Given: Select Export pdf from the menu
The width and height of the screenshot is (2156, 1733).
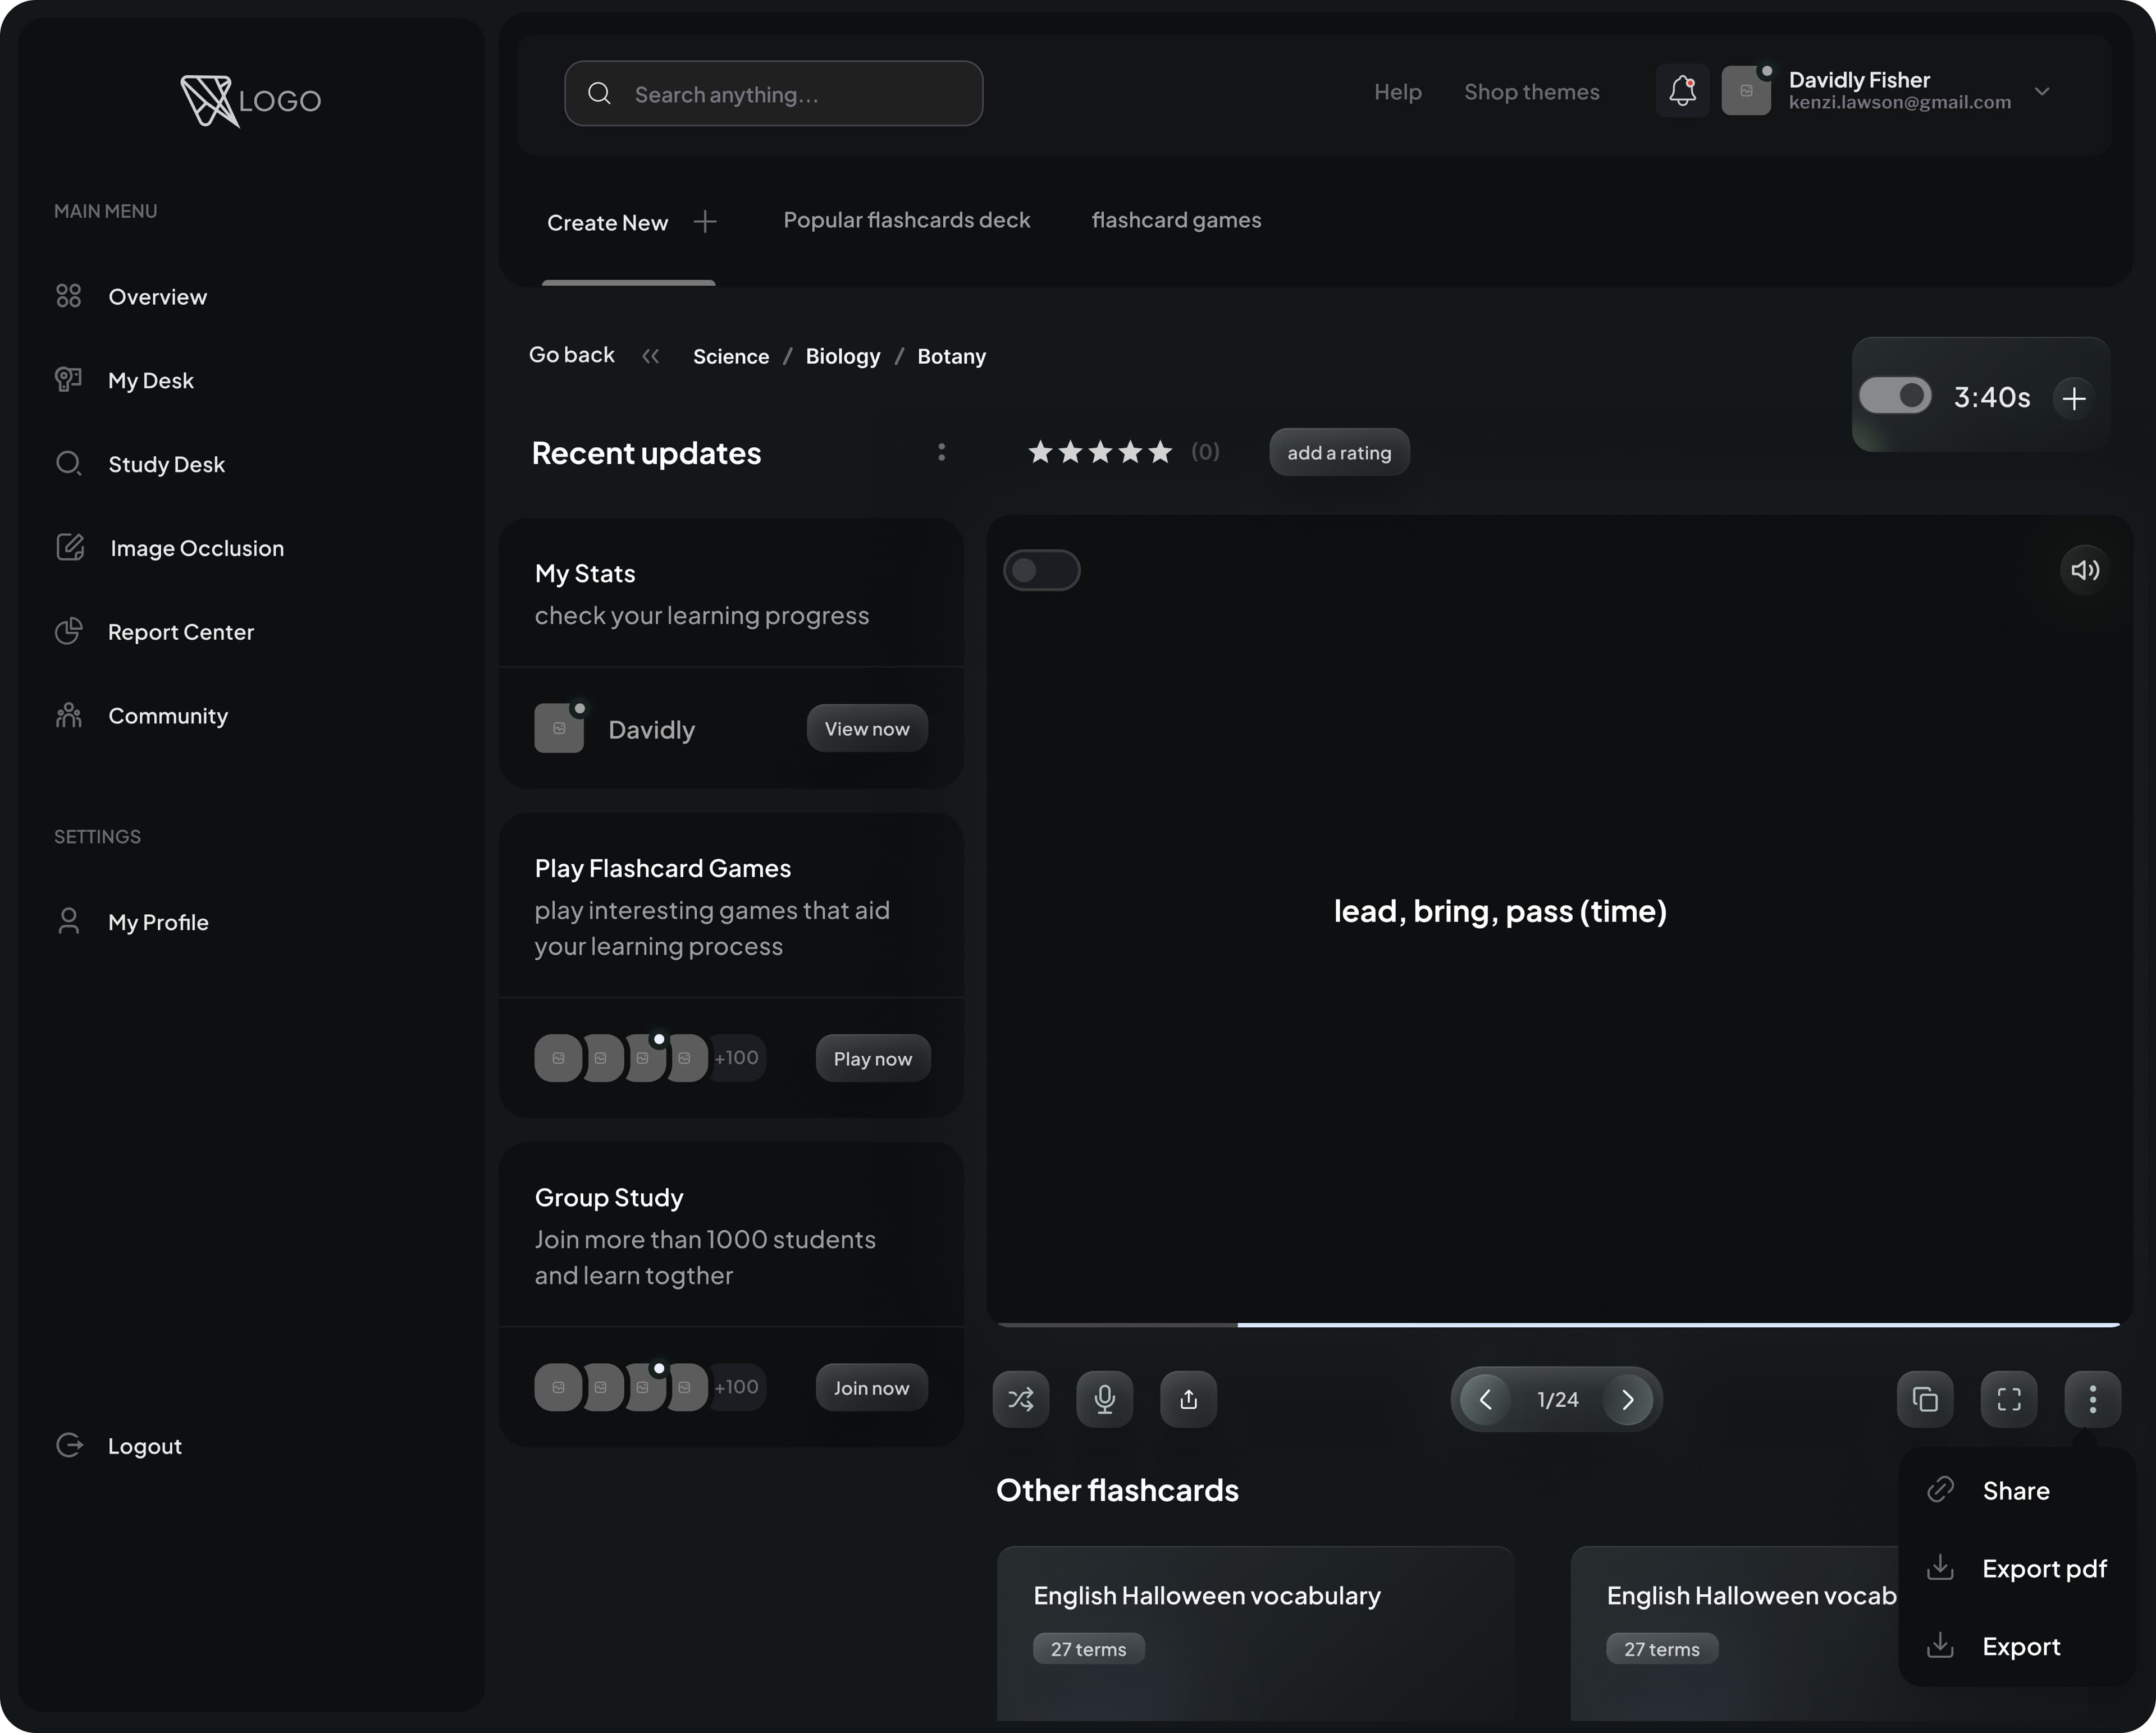Looking at the screenshot, I should (2044, 1568).
